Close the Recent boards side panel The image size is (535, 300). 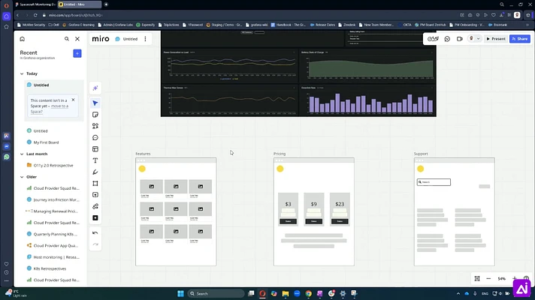click(x=77, y=39)
